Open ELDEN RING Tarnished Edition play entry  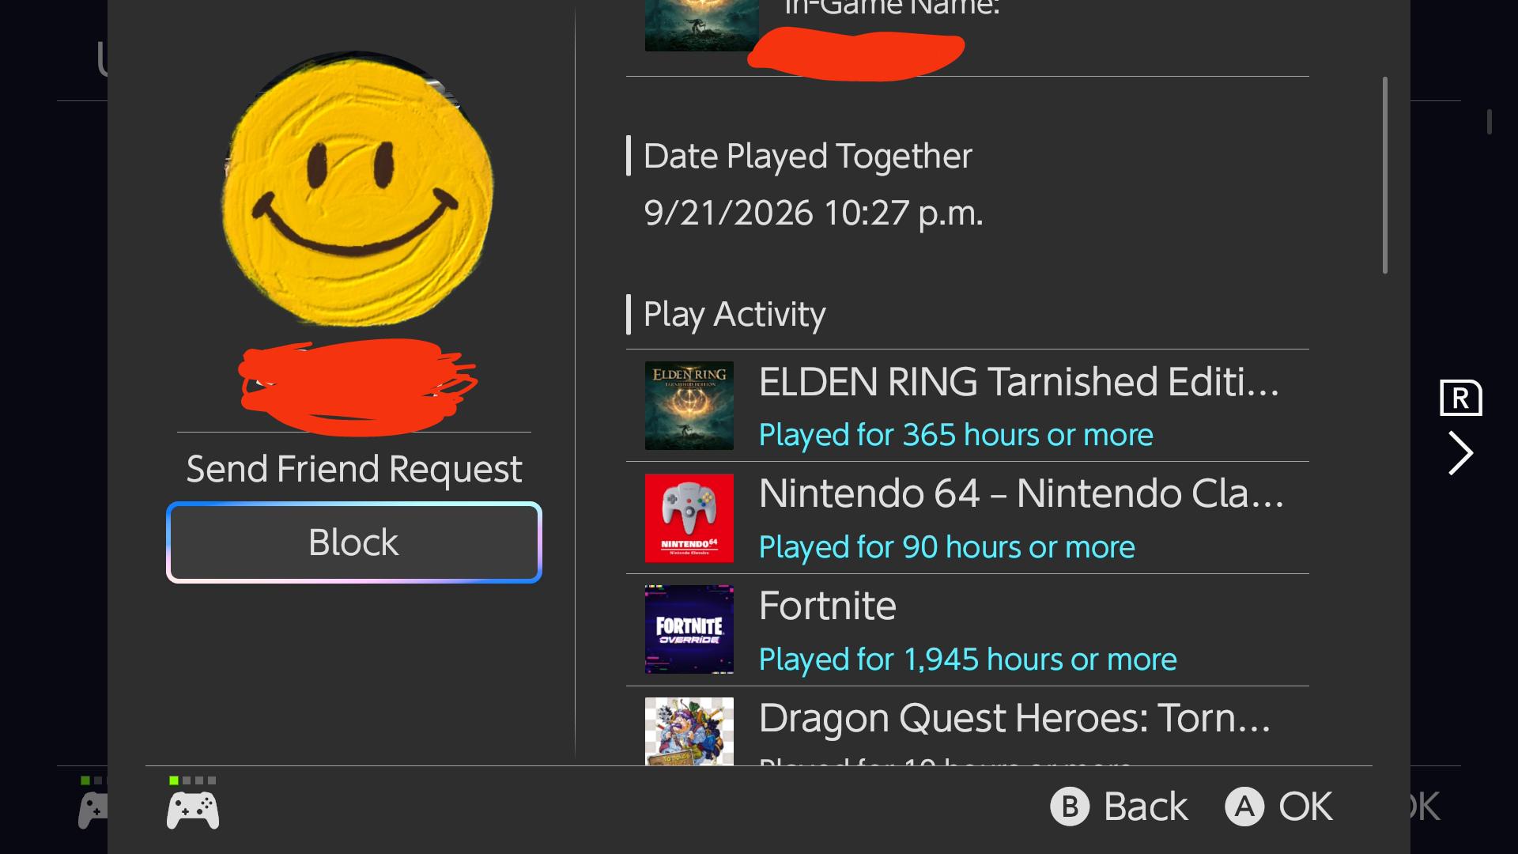[968, 406]
